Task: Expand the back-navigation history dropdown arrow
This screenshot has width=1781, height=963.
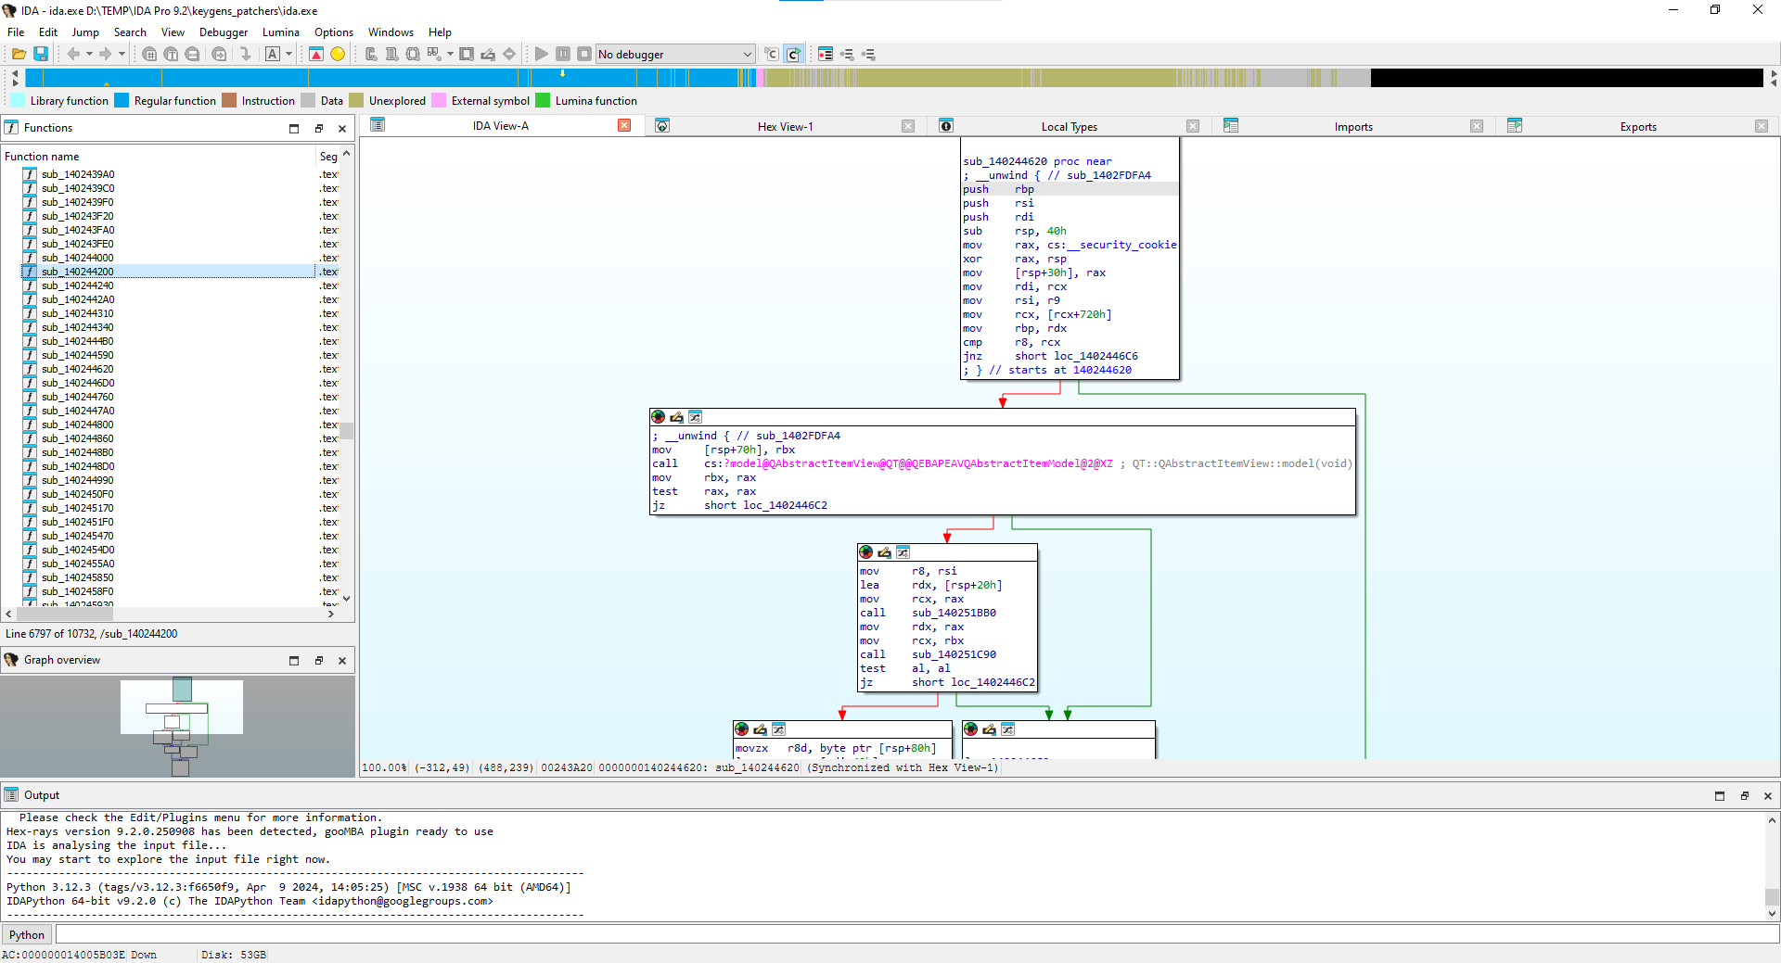Action: (x=89, y=54)
